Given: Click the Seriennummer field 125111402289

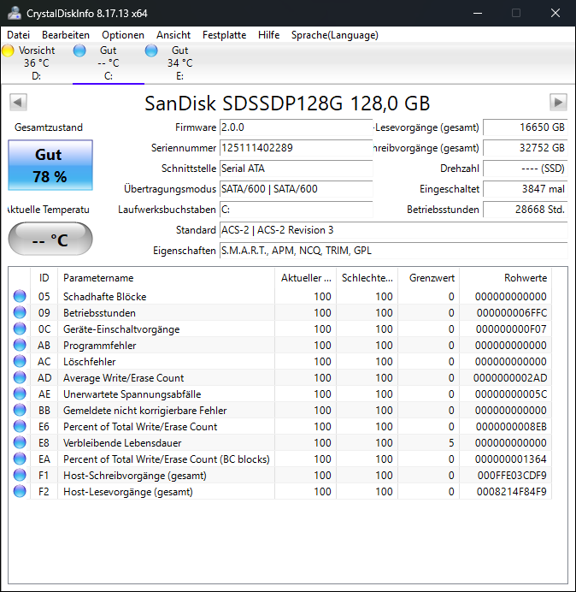Looking at the screenshot, I should coord(296,148).
